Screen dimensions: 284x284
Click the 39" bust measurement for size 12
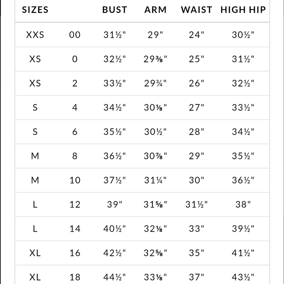pyautogui.click(x=114, y=204)
